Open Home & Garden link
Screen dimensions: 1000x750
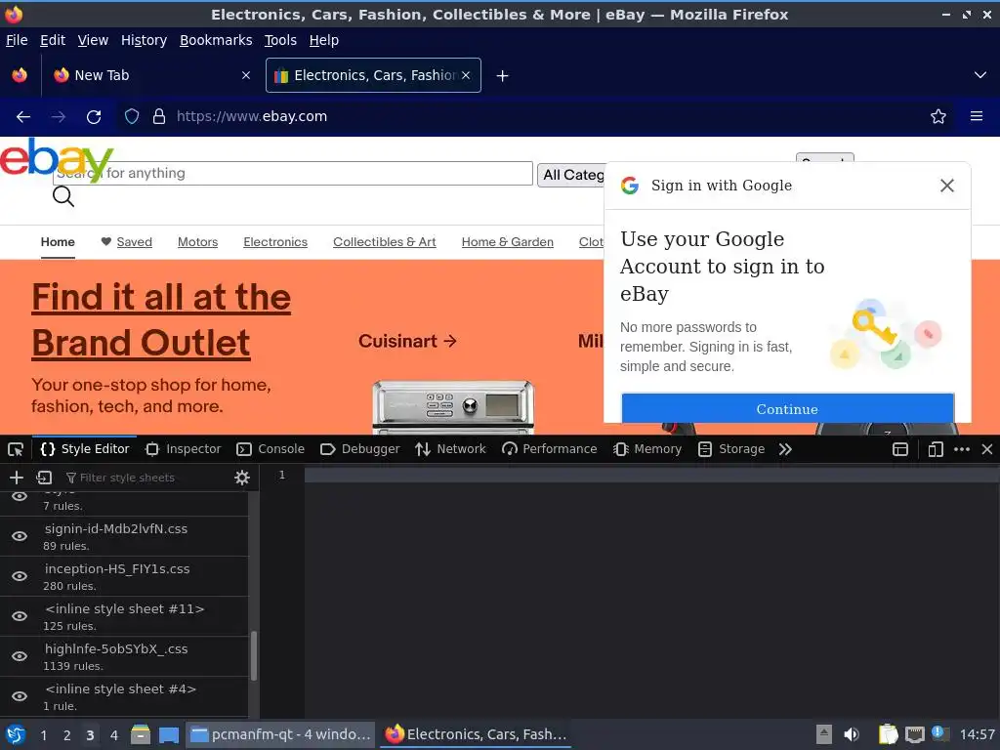click(x=508, y=242)
